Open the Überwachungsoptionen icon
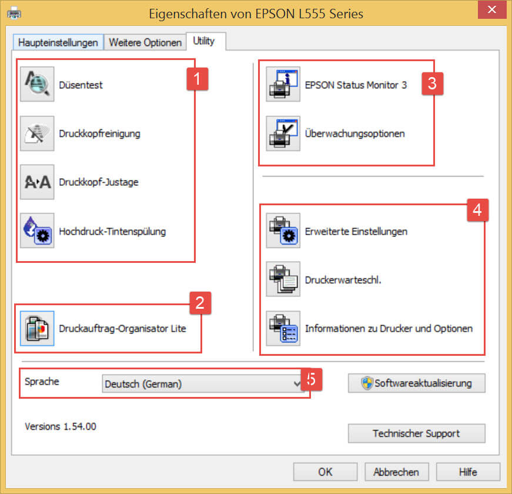512x494 pixels. pos(283,133)
